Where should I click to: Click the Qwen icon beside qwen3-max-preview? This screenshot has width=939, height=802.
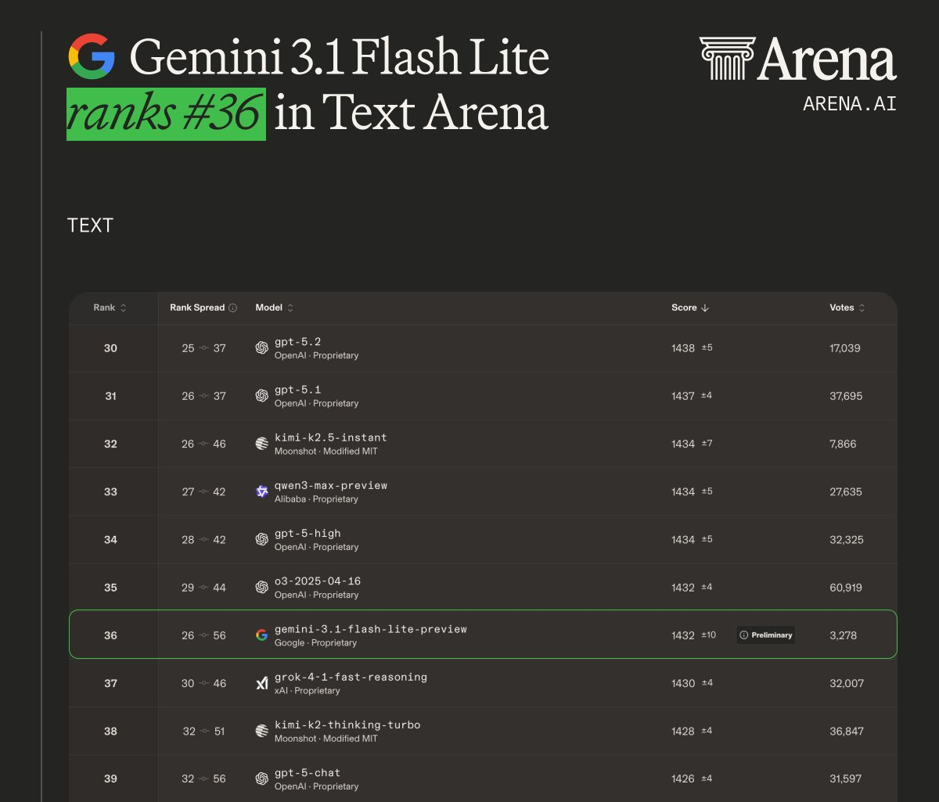pyautogui.click(x=261, y=491)
